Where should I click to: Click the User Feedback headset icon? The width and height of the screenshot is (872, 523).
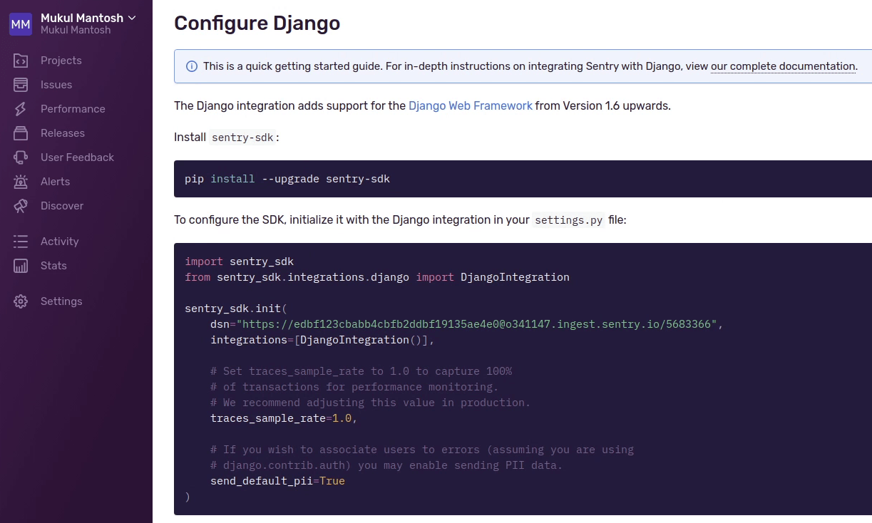[x=21, y=157]
